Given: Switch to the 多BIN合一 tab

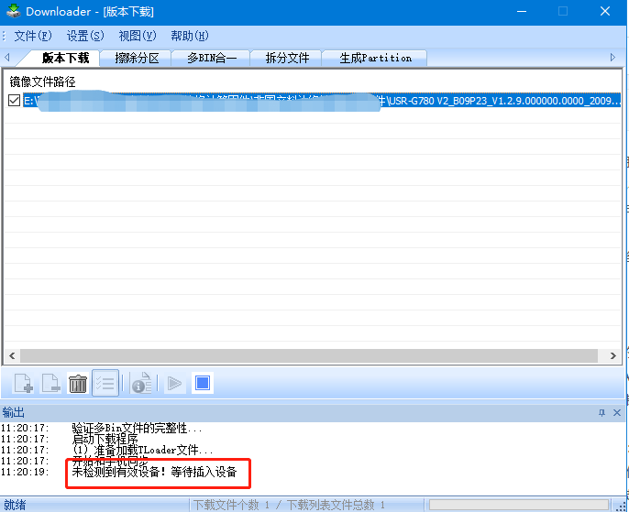Looking at the screenshot, I should coord(211,58).
